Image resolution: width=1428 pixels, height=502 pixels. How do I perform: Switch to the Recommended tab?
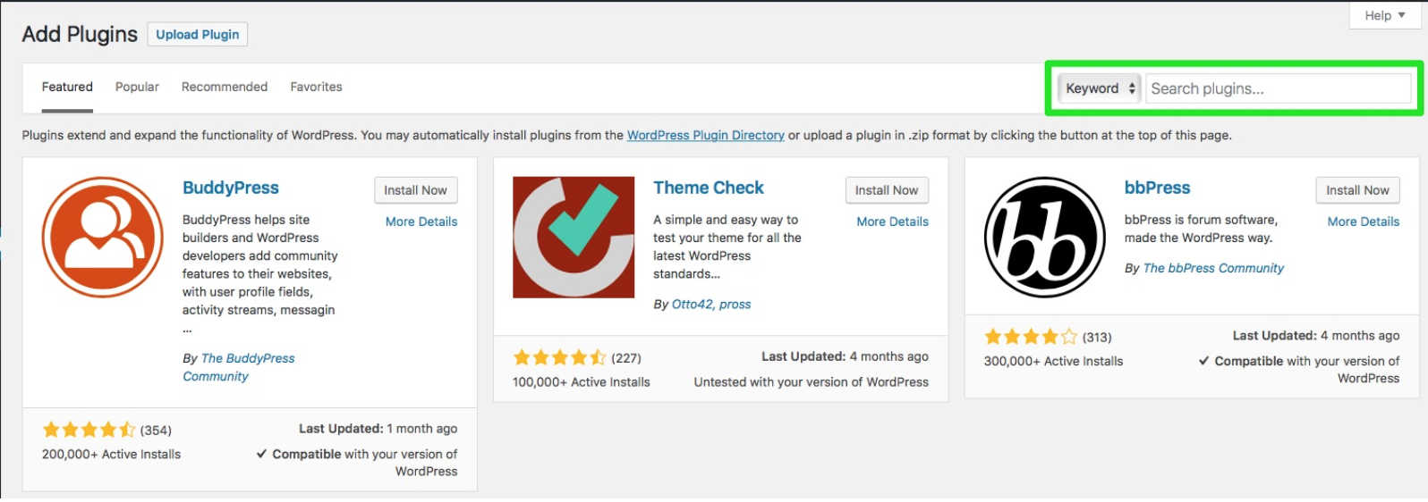pyautogui.click(x=225, y=87)
